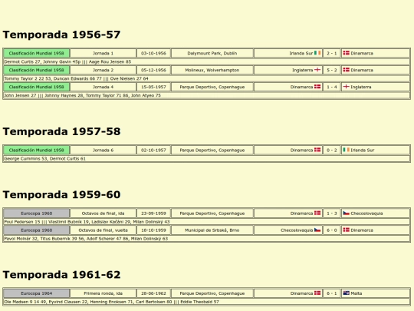Click the George Cummins 53 scorers line

coord(207,159)
